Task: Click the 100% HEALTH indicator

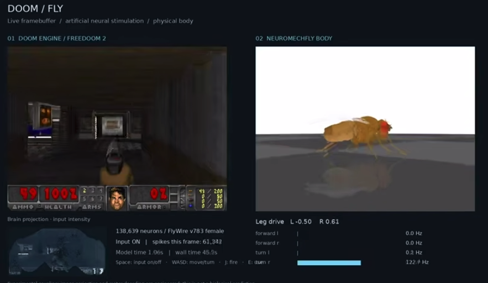Action: [60, 198]
